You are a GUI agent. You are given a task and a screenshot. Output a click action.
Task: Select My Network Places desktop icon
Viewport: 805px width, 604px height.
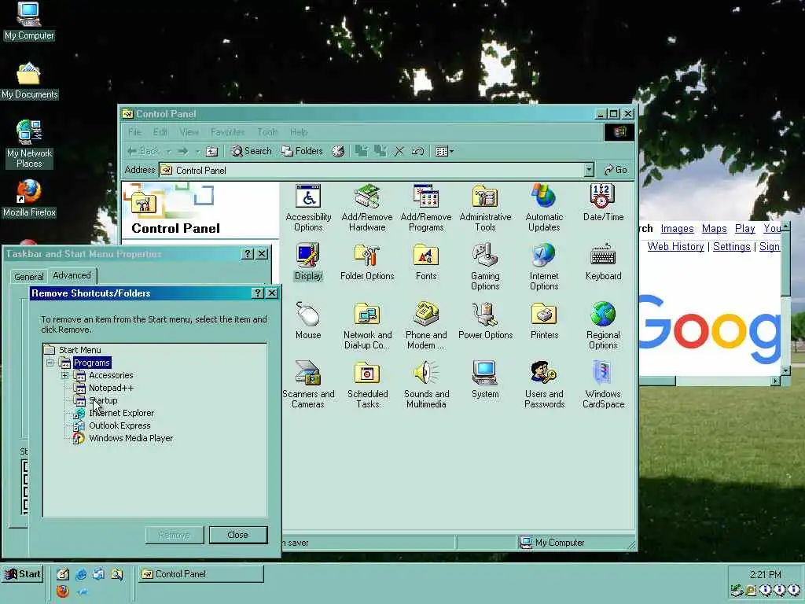[29, 145]
